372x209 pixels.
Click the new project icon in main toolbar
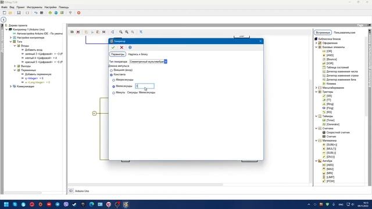point(5,13)
